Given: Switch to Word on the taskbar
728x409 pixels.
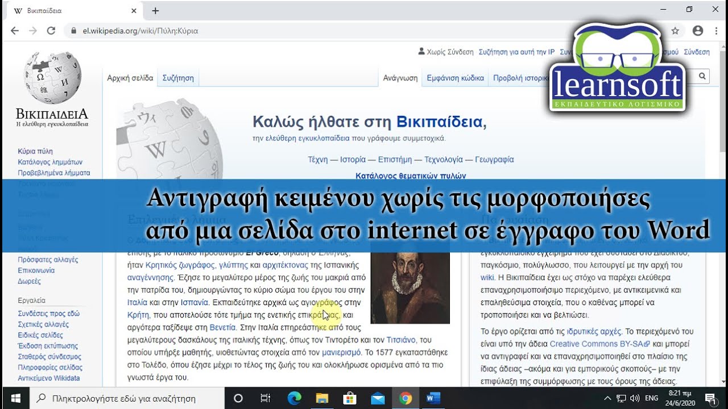Looking at the screenshot, I should point(433,398).
